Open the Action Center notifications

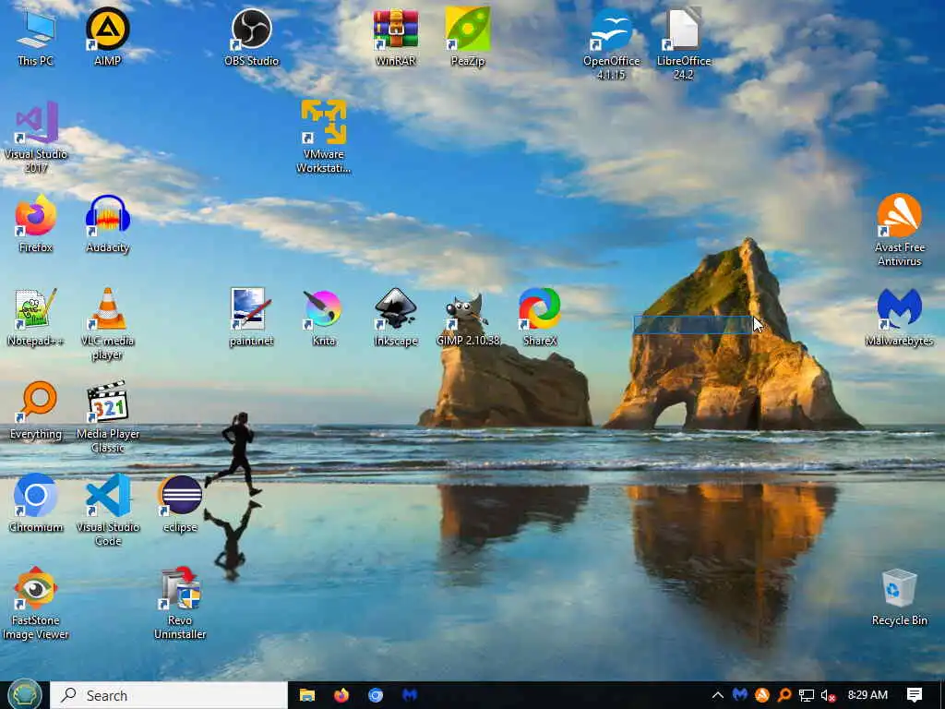[915, 695]
